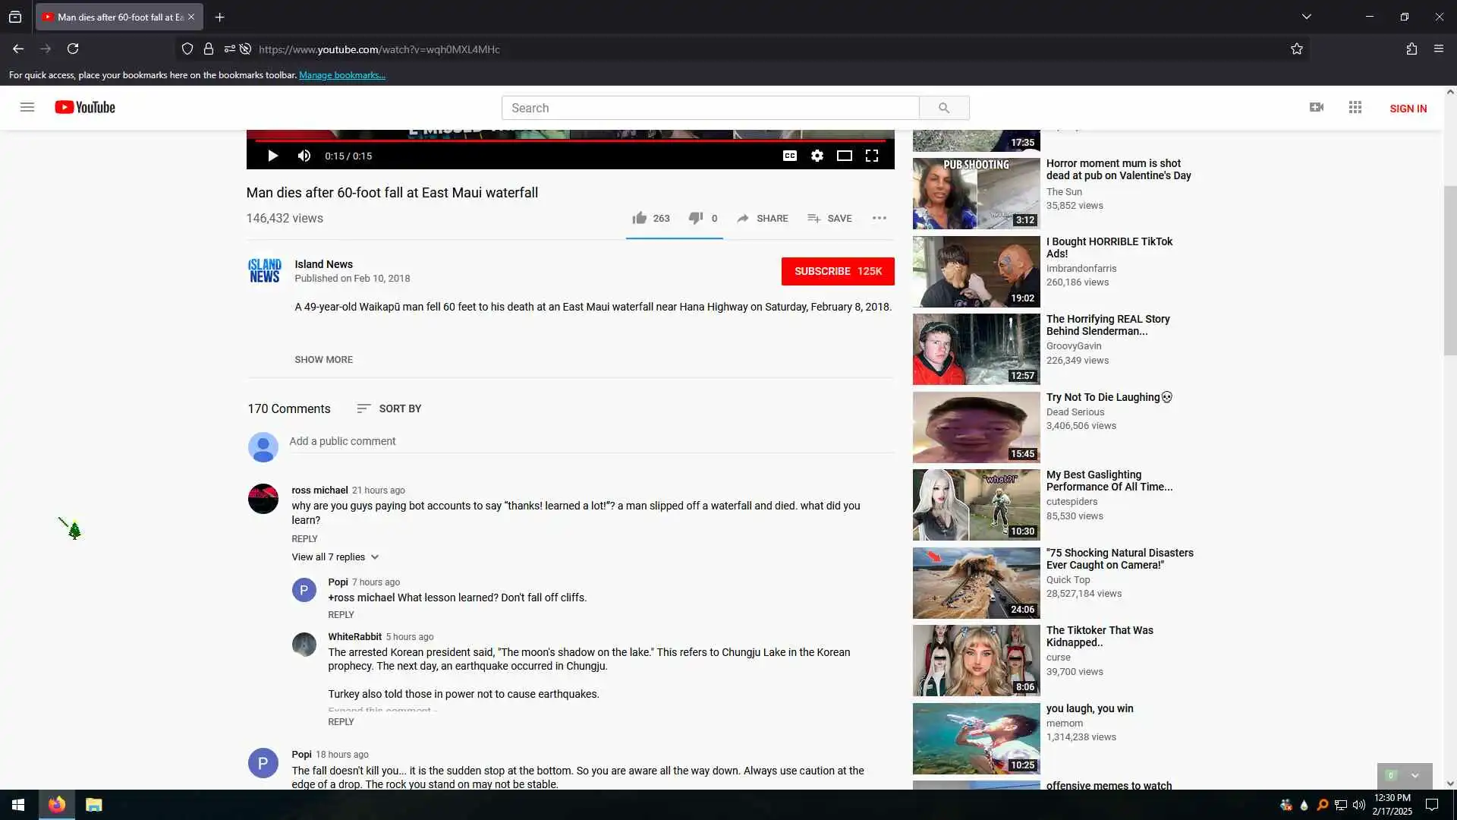Viewport: 1457px width, 820px height.
Task: Mute the video volume speaker
Action: point(304,156)
